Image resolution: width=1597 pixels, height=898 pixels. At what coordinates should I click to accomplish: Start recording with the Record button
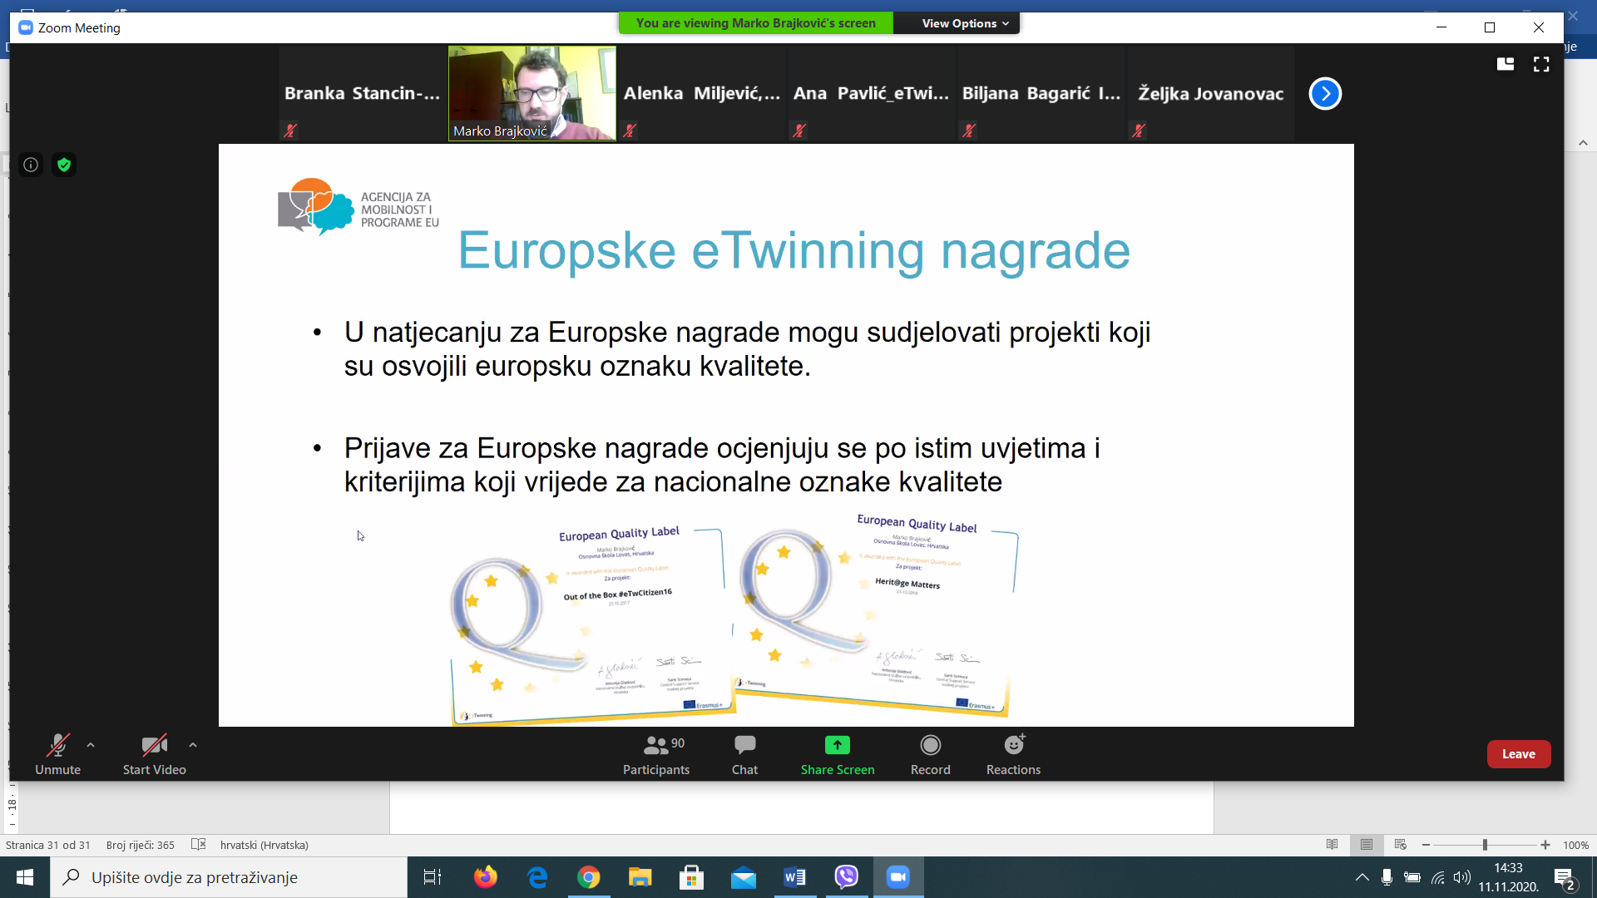coord(930,754)
